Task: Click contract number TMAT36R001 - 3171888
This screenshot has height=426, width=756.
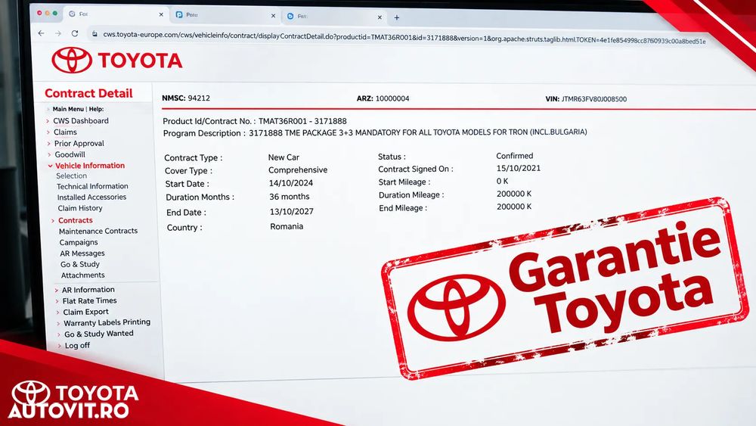Action: (x=302, y=121)
